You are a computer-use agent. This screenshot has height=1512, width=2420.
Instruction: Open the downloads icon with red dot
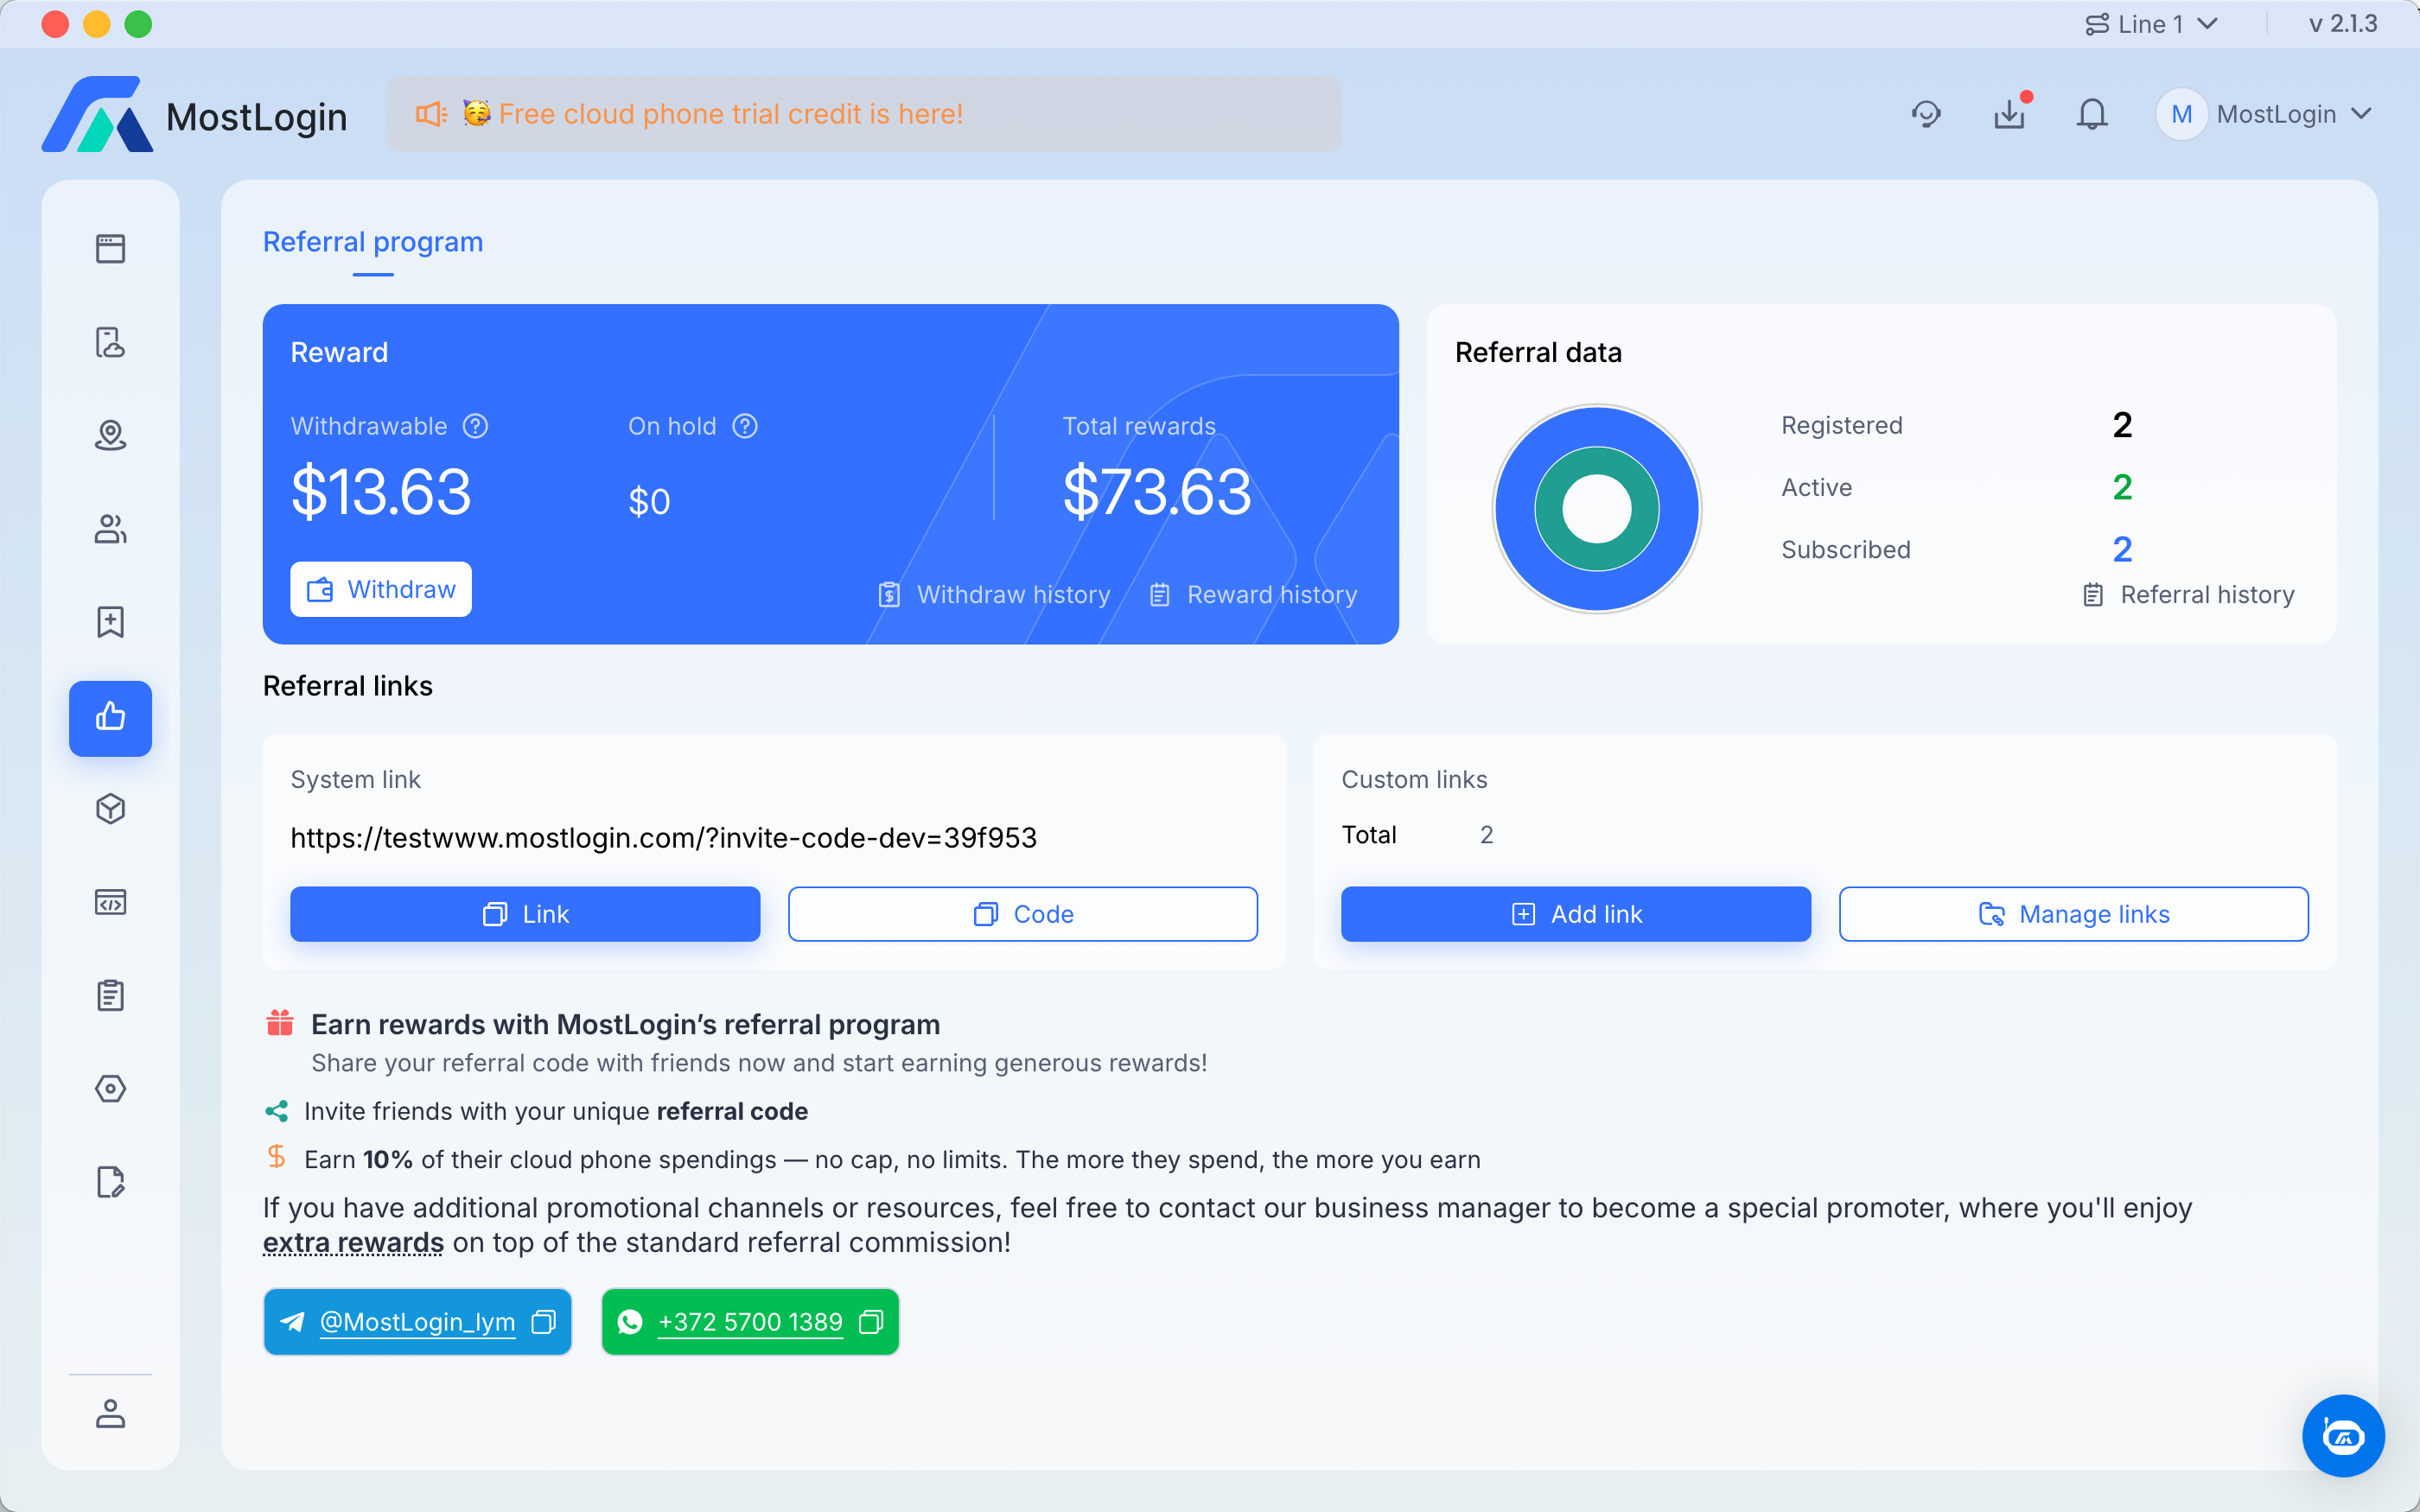tap(2010, 114)
